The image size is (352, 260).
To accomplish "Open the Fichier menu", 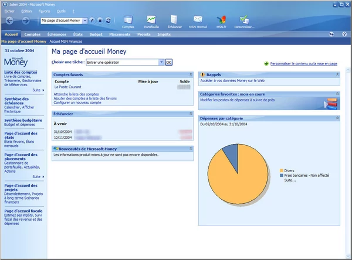I will point(9,11).
